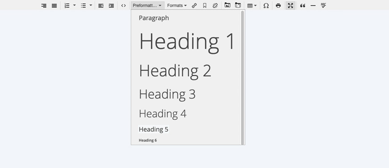Image resolution: width=389 pixels, height=168 pixels.
Task: Open the Formats dropdown
Action: tap(177, 5)
